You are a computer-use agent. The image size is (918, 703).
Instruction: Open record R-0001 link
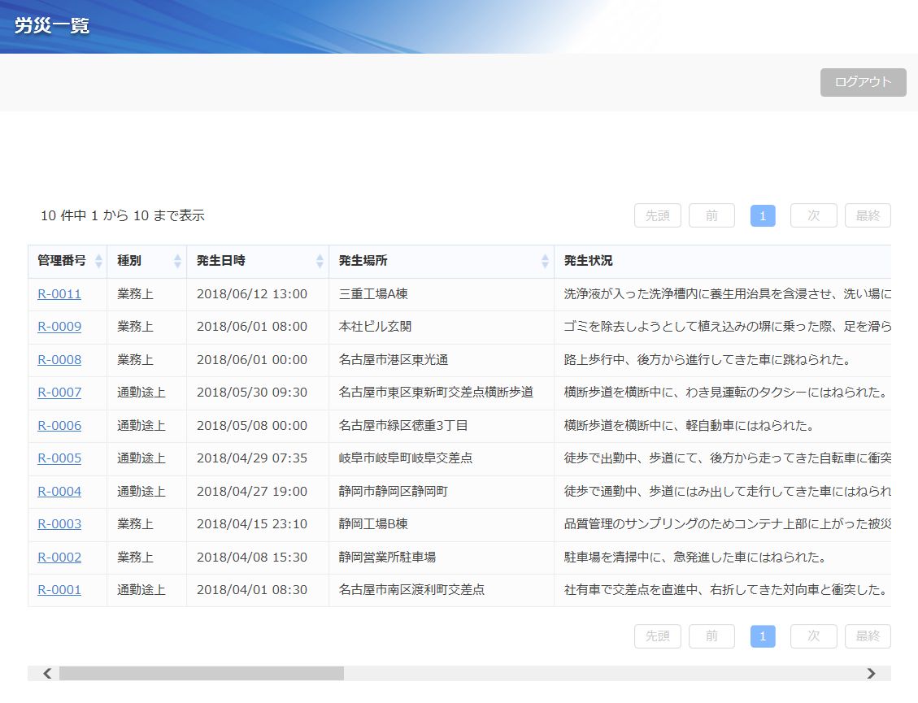click(x=59, y=590)
